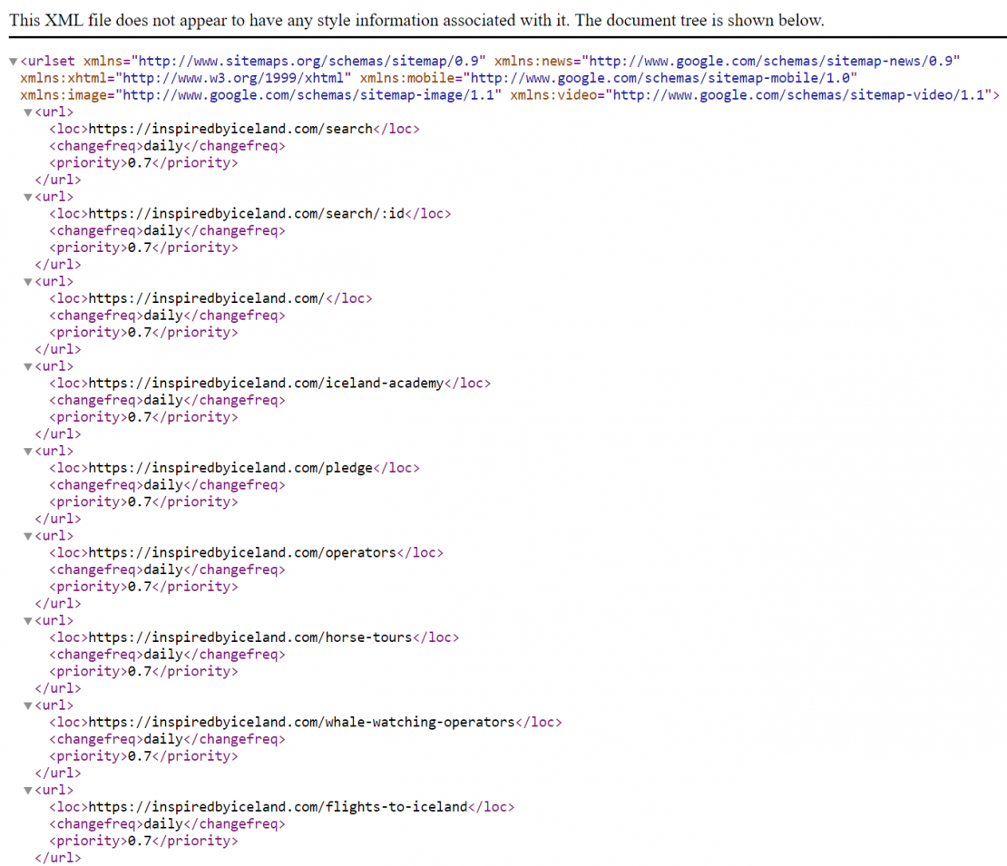Screen dimensions: 1007x866
Task: Click the flights-to-iceland loc text
Action: point(279,807)
